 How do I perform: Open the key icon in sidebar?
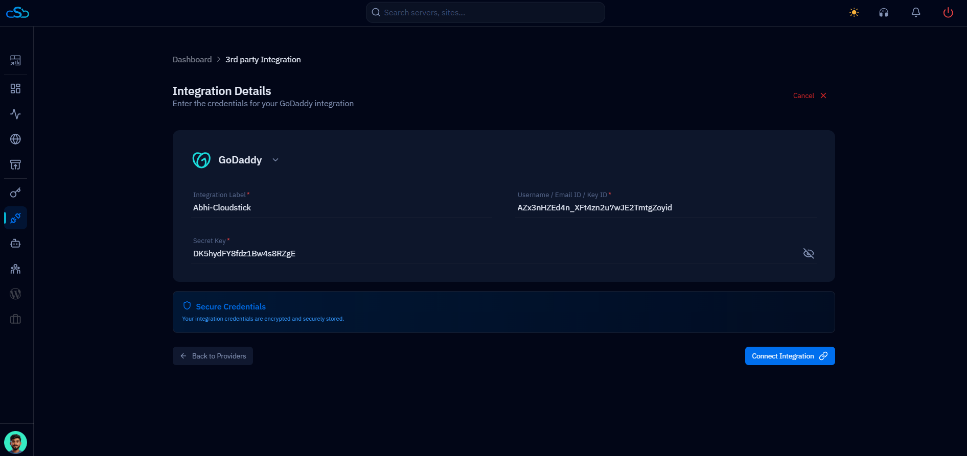(16, 193)
